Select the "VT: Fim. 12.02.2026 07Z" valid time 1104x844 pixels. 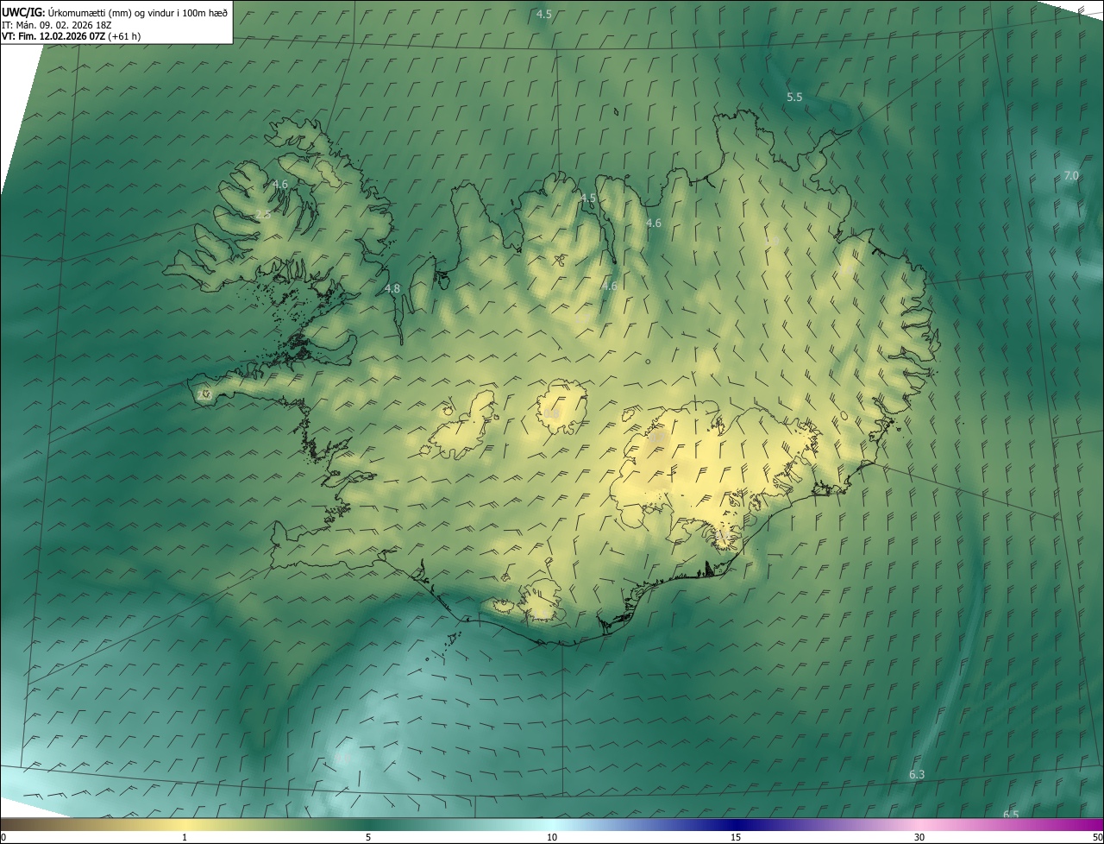point(53,36)
